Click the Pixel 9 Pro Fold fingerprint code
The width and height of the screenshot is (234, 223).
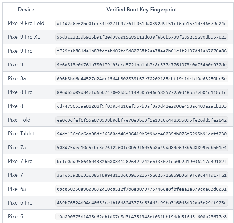(x=142, y=24)
